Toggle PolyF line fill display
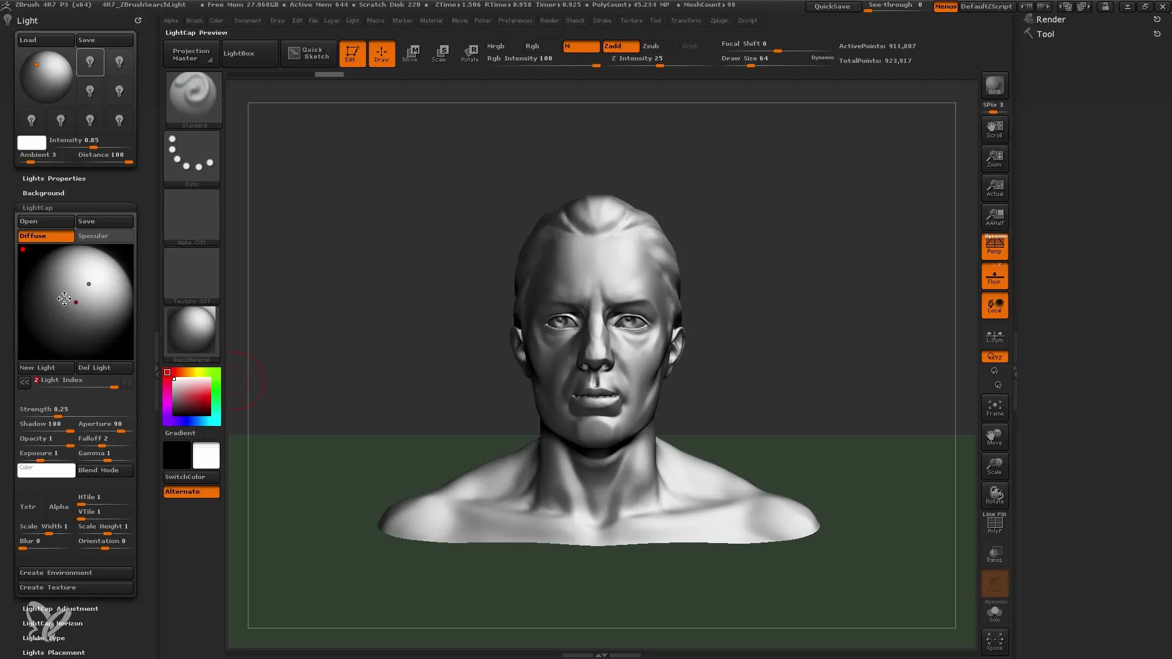The height and width of the screenshot is (659, 1172). pos(994,524)
